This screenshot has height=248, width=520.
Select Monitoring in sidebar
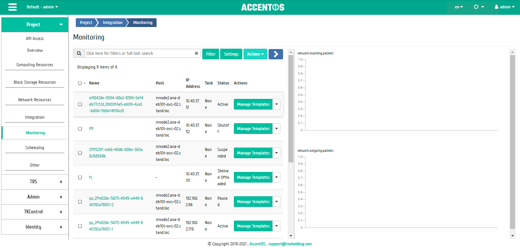click(x=35, y=133)
